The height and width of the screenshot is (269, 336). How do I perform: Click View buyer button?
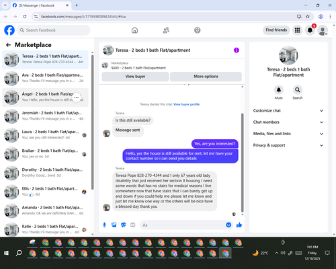coord(135,77)
